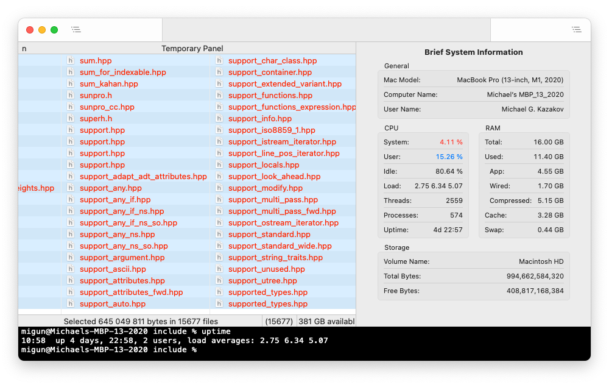
Task: Click the file icon beside support_utree.hpp
Action: point(219,281)
